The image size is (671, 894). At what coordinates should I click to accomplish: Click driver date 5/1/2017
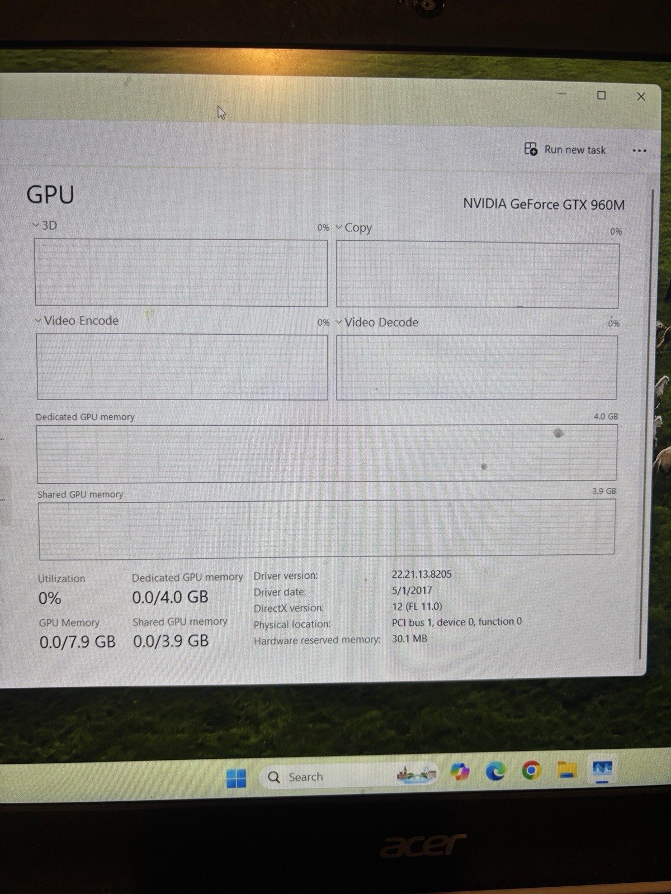(x=412, y=591)
